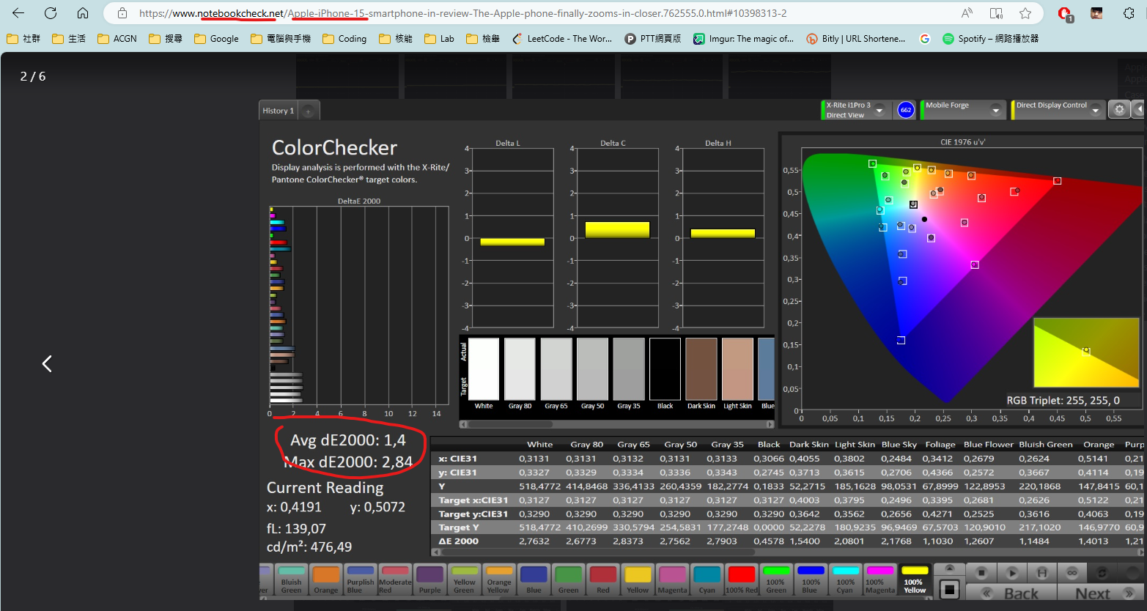Click right scroll arrow under patch strip

770,424
